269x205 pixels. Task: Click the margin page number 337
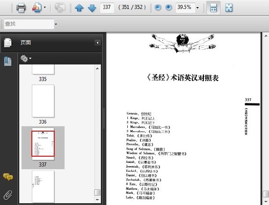[248, 100]
